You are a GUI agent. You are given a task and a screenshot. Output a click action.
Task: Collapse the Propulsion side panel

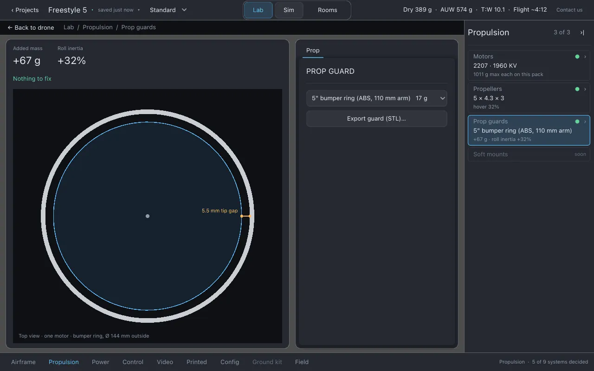tap(582, 32)
